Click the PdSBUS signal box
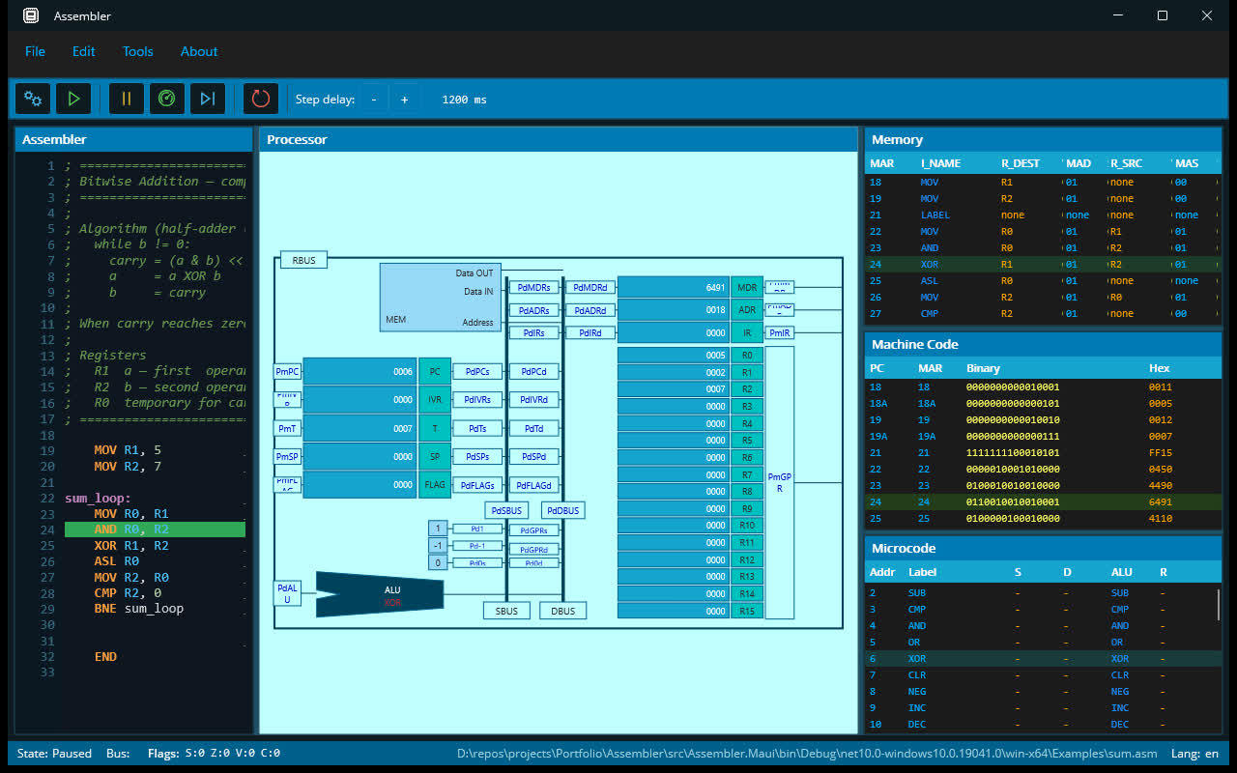This screenshot has height=773, width=1237. 506,510
